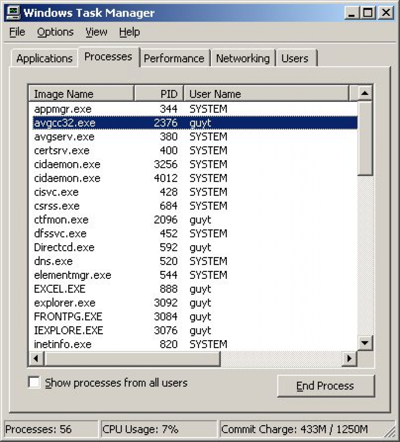Select the EXCEL.EXE process

(193, 289)
